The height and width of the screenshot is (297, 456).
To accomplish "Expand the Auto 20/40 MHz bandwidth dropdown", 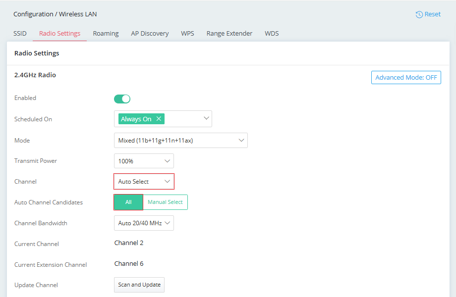I will (144, 223).
